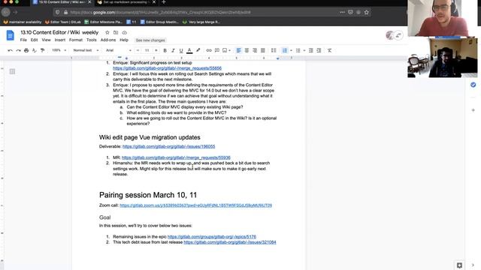Open the epics/5176 link
Viewport: 481px width, 270px height.
pyautogui.click(x=212, y=237)
